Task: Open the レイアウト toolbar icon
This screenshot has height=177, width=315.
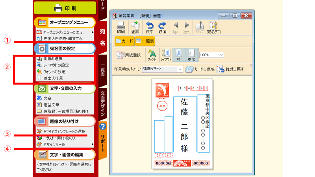Action: pyautogui.click(x=166, y=55)
